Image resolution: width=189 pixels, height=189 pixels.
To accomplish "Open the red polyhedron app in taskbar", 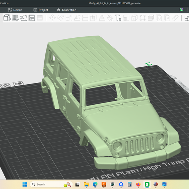I will coord(156,184).
